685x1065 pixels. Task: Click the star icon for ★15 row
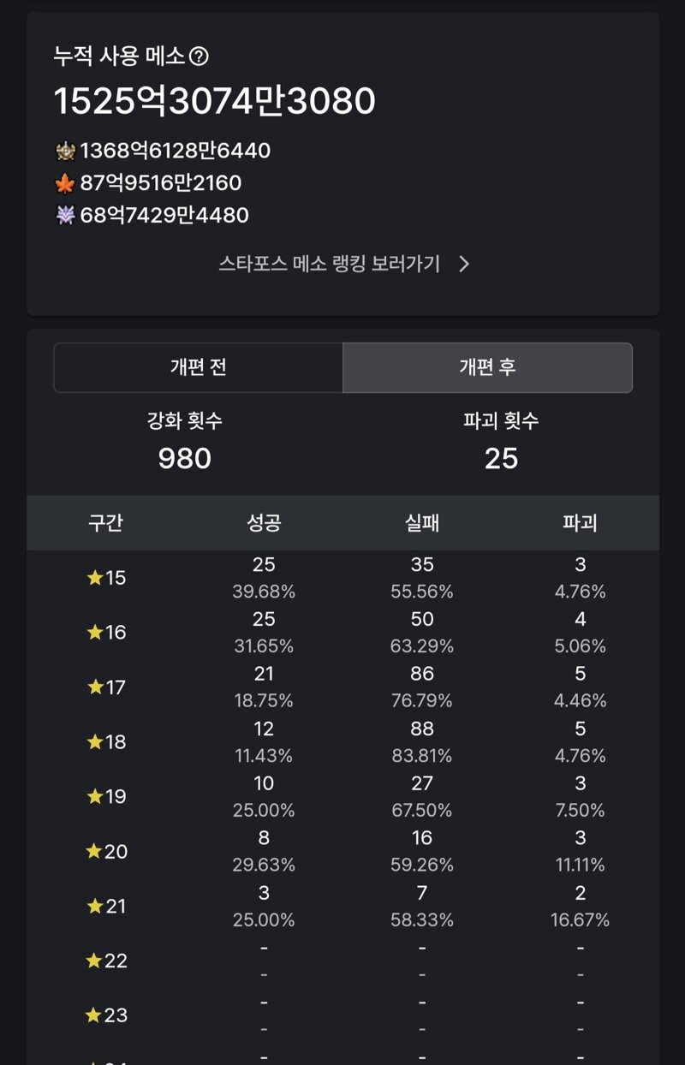coord(95,578)
